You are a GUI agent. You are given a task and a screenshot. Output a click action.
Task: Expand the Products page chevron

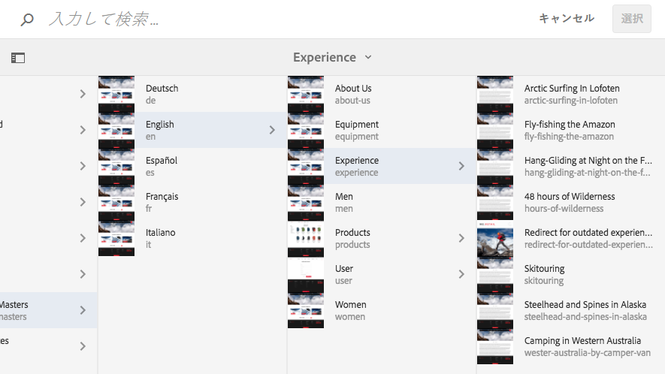coord(461,238)
